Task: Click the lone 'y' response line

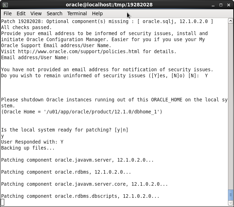Action: [x=2, y=136]
